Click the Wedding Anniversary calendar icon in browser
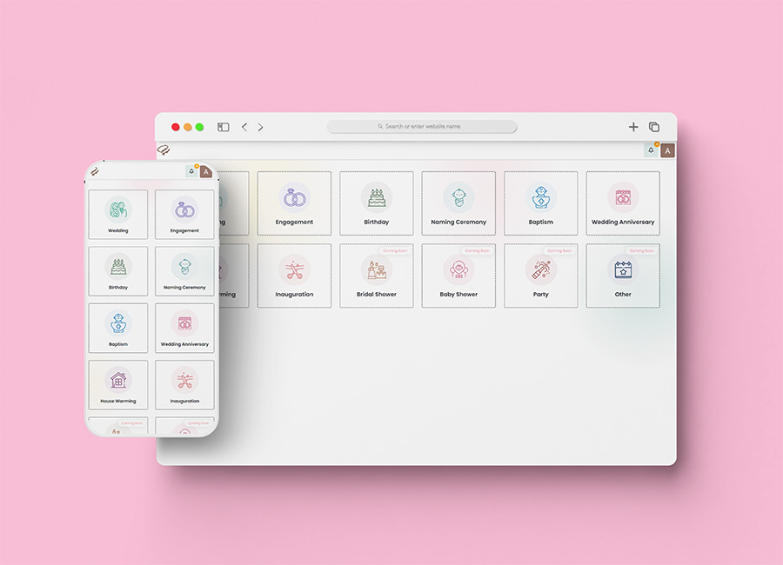 click(623, 197)
